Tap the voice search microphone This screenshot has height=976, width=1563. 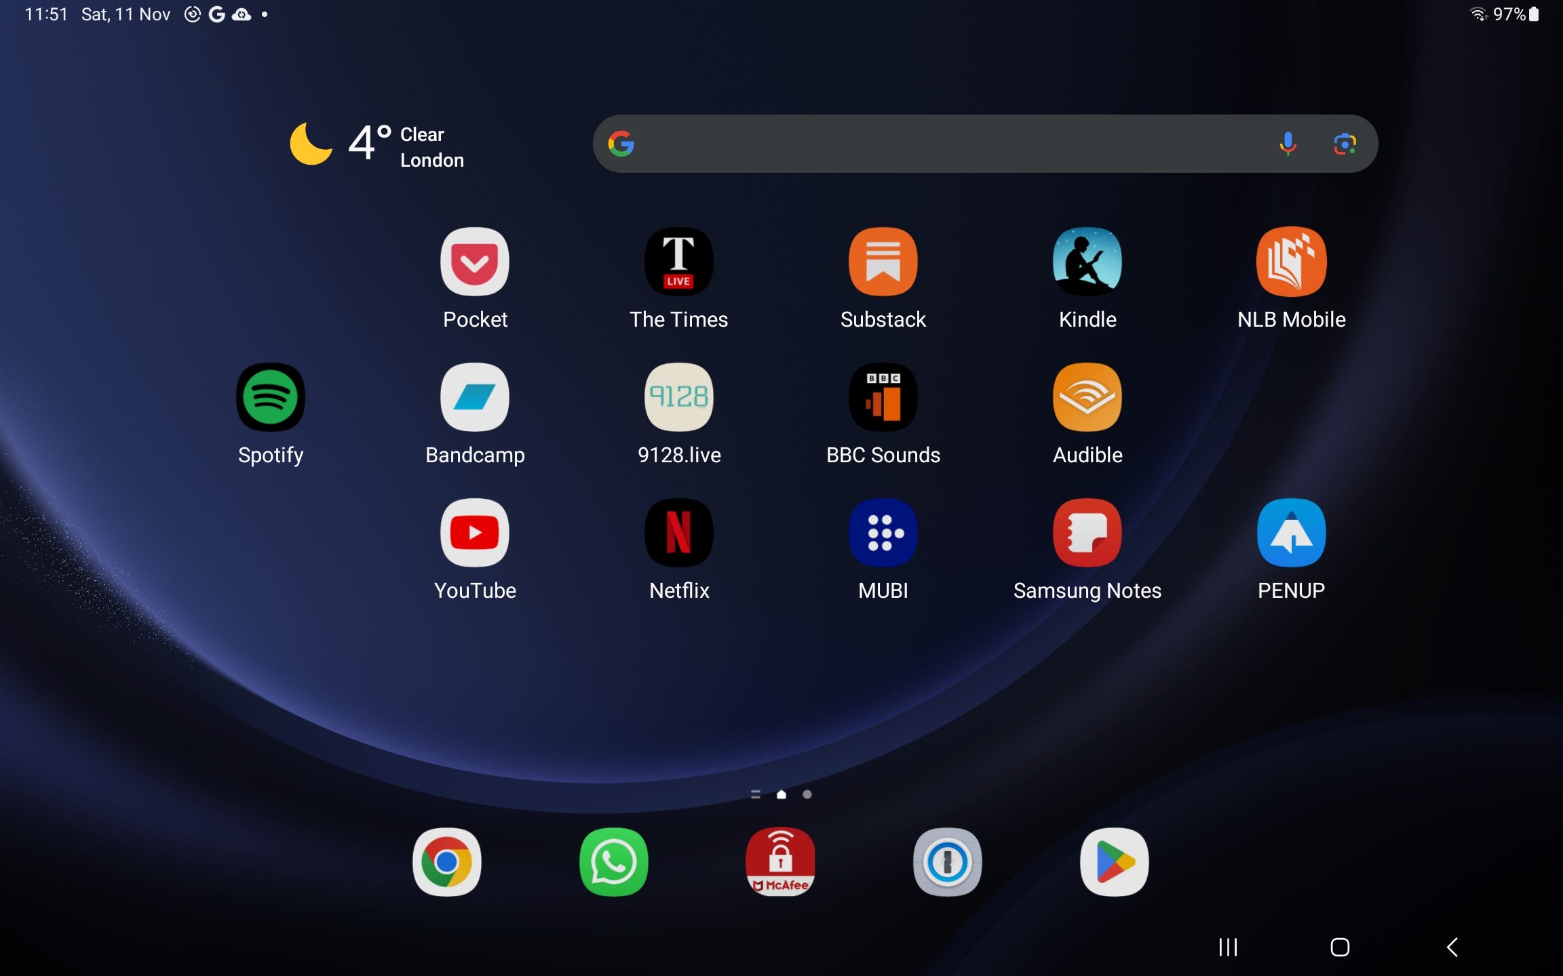1288,144
